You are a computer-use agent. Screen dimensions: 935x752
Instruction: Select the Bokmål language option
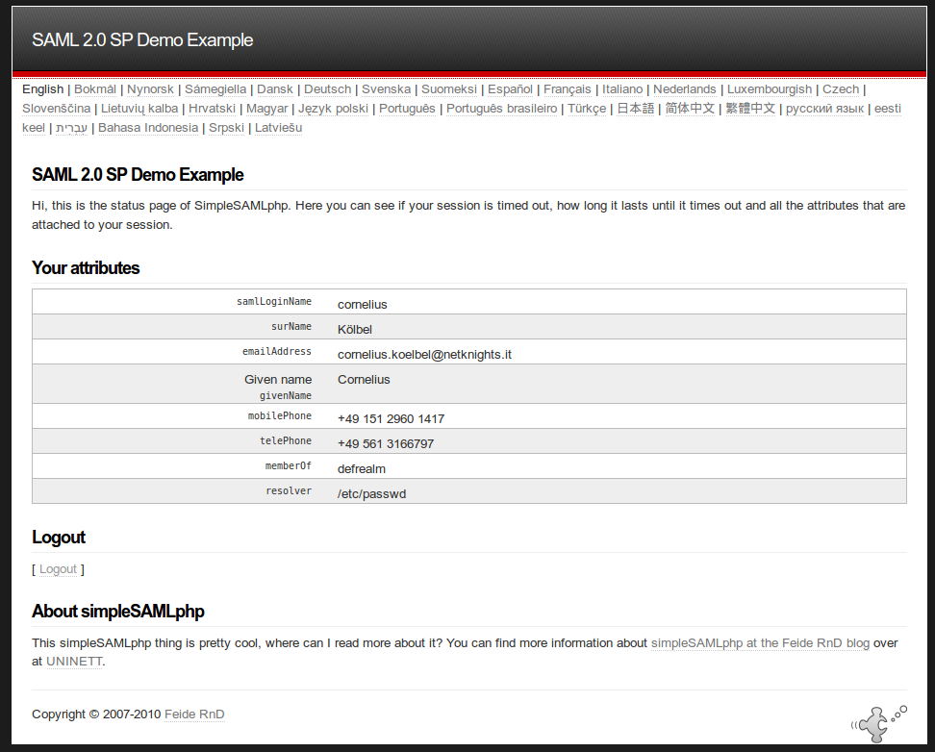95,89
